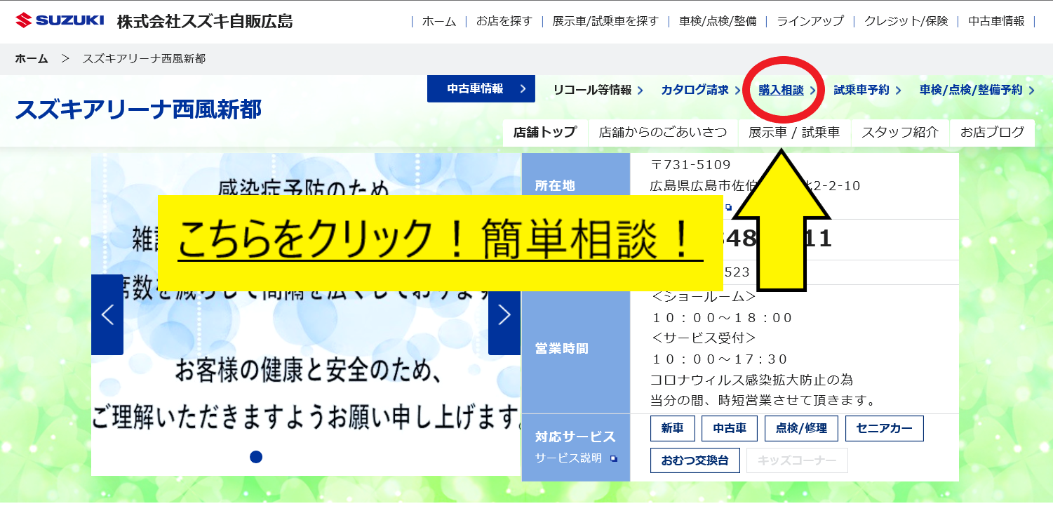Image resolution: width=1053 pixels, height=525 pixels.
Task: Open お店を探す in the top navigation
Action: pyautogui.click(x=504, y=21)
